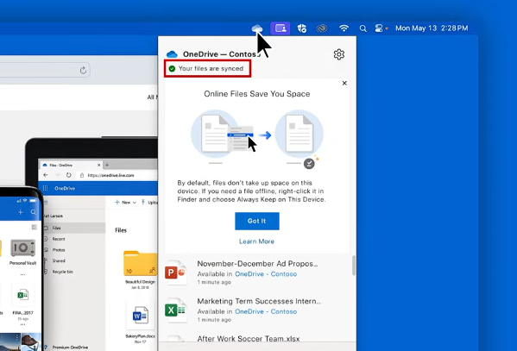
Task: Click the date and time in the menu bar
Action: (432, 28)
